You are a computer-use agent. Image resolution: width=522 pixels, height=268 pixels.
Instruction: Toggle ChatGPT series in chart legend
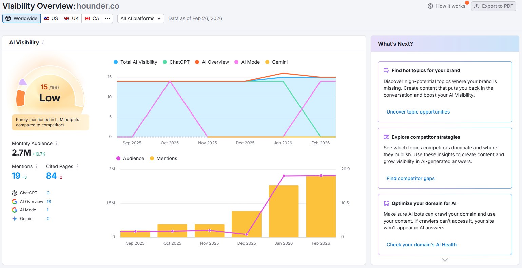click(x=176, y=62)
